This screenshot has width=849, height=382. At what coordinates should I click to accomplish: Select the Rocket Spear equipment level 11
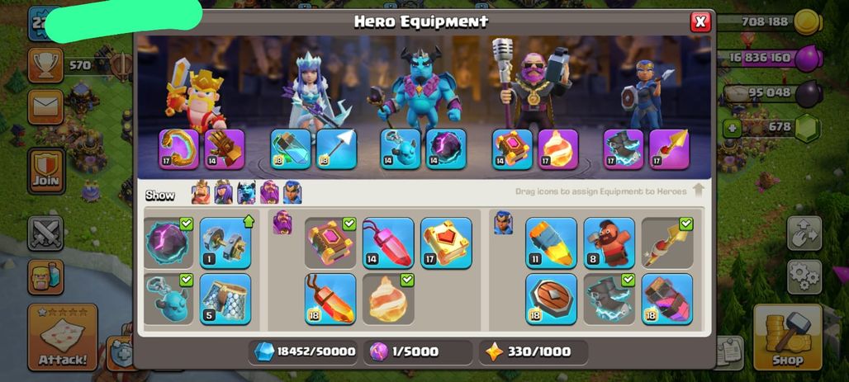pyautogui.click(x=551, y=243)
